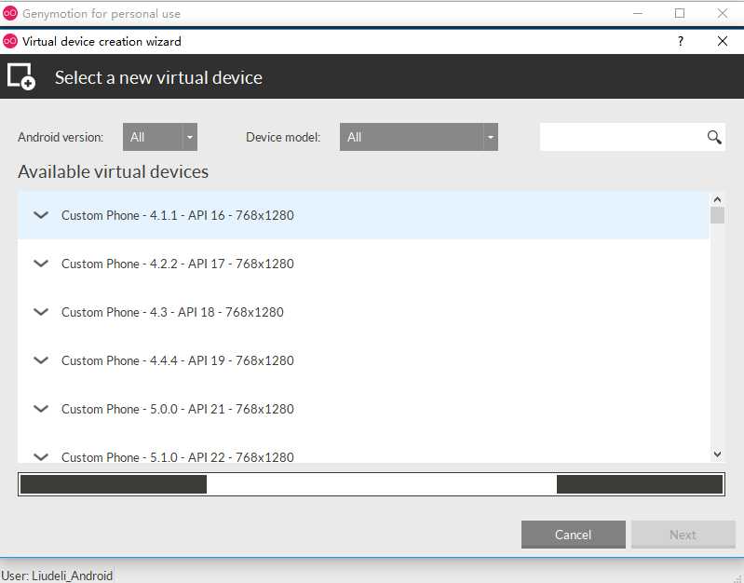
Task: Expand Custom Phone 5.1.0 API 22 chevron
Action: [x=41, y=457]
